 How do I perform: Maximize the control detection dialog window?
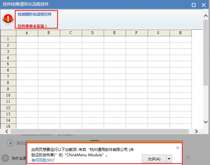coord(194,5)
